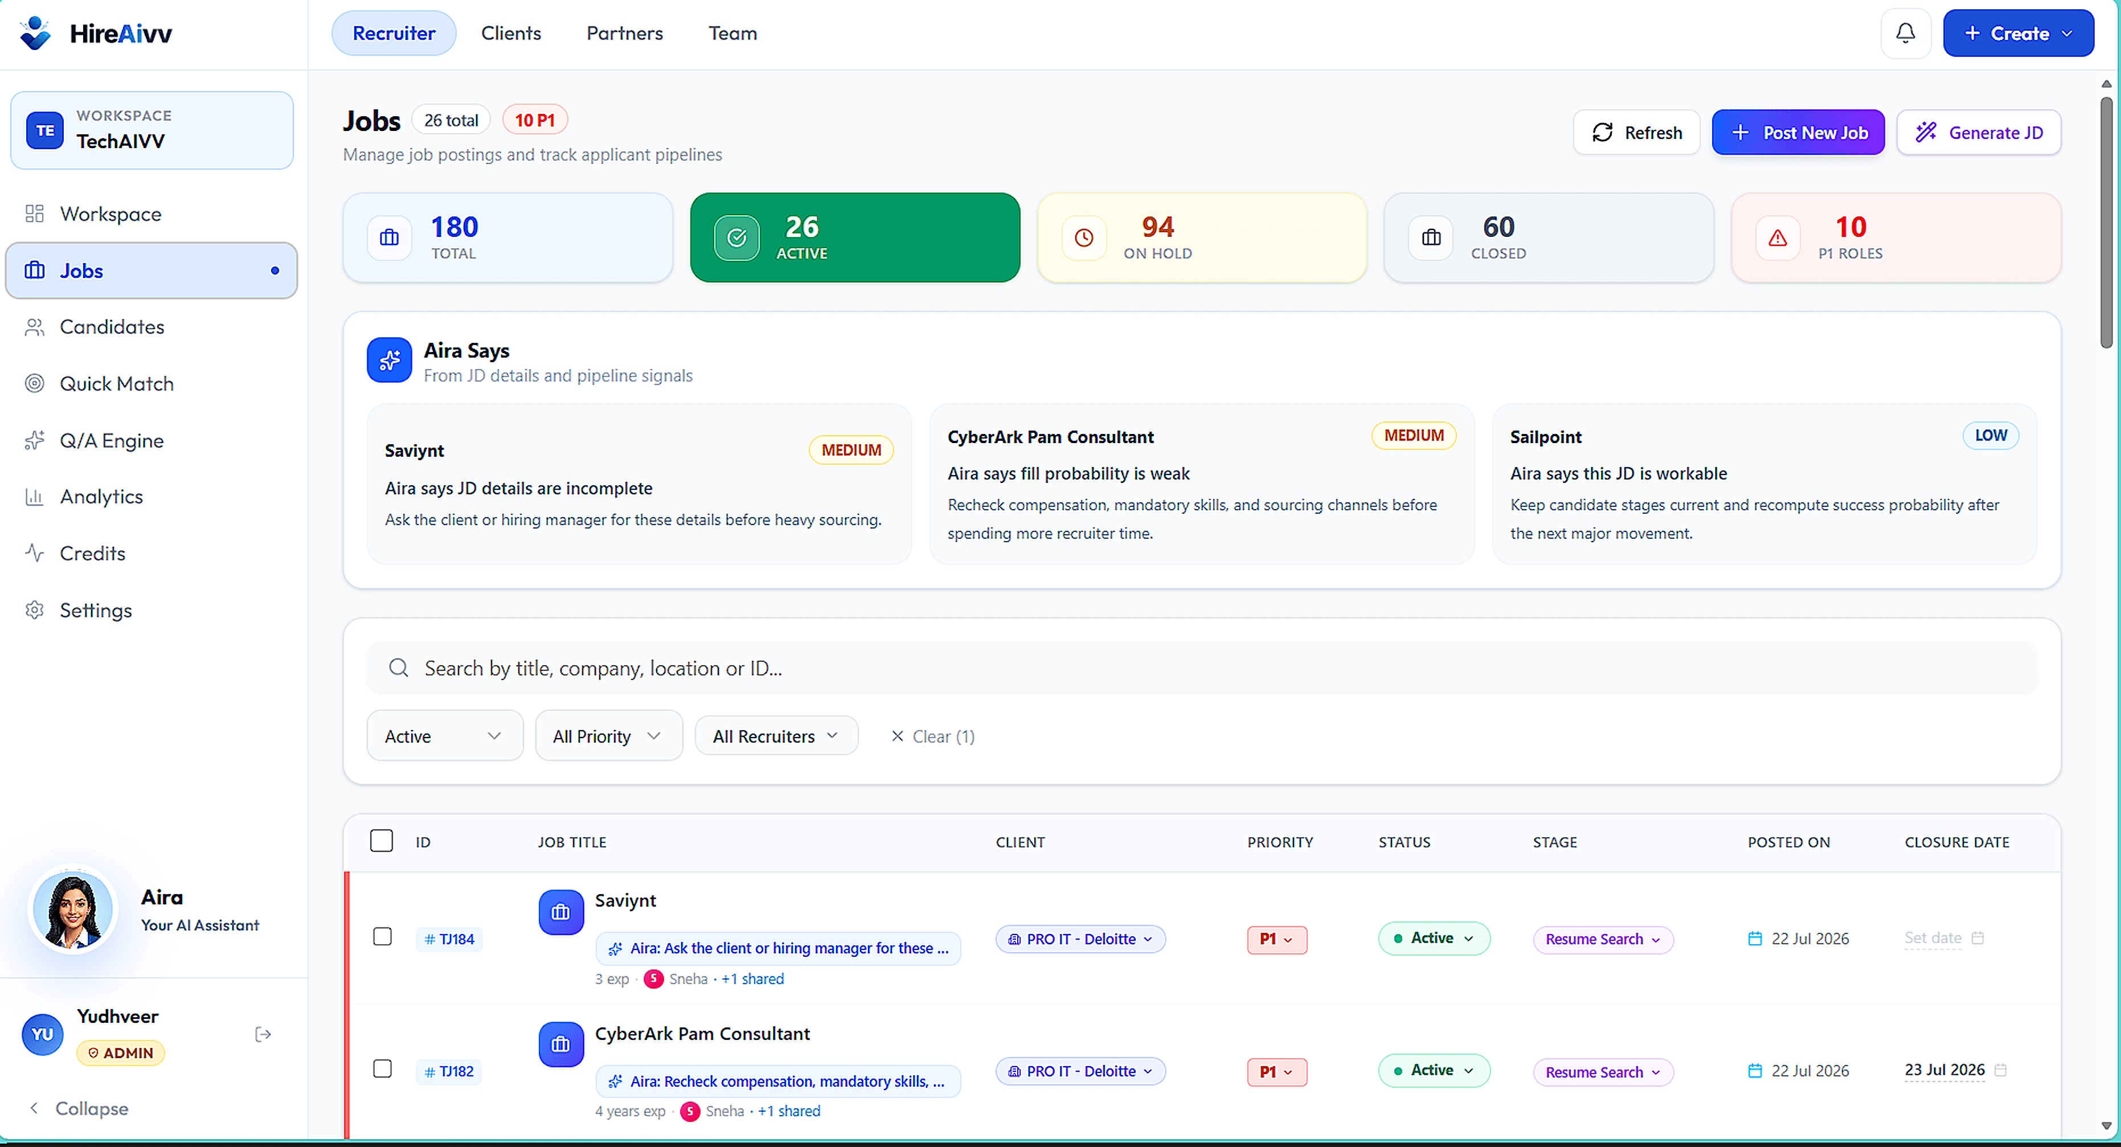Open CyberArk row Resume Search stage dropdown
Screen dimensions: 2121x1147
[1602, 1072]
